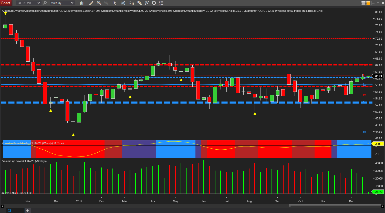Open the chart properties list icon
The width and height of the screenshot is (385, 213).
tap(161, 3)
